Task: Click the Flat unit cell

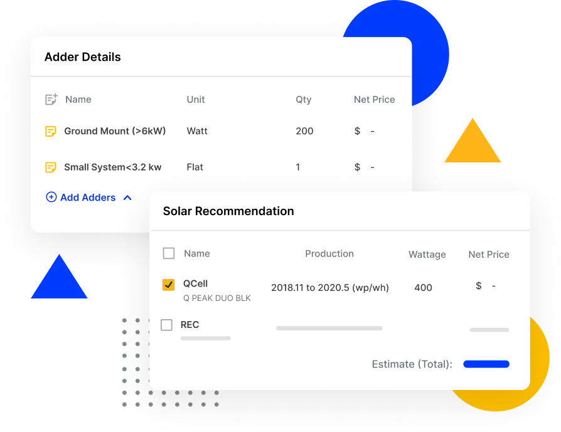Action: pyautogui.click(x=195, y=167)
